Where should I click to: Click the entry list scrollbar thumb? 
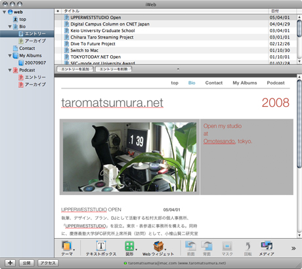pos(299,28)
